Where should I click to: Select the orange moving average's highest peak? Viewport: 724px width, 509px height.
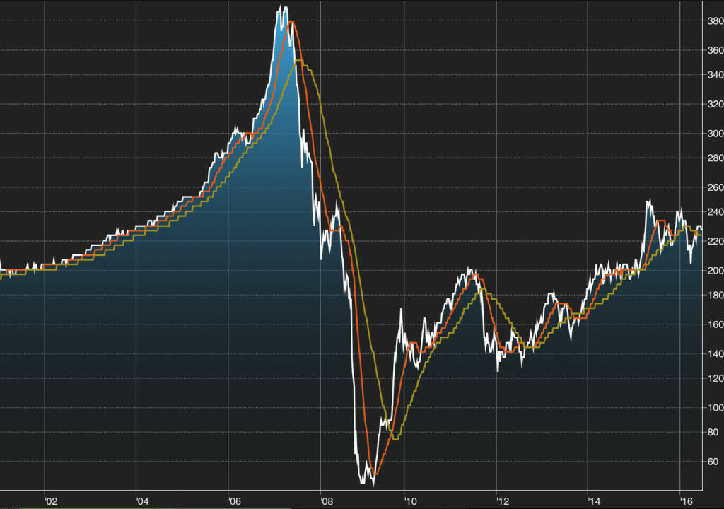coord(291,22)
